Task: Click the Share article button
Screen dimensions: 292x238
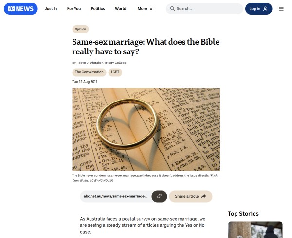Action: 191,196
